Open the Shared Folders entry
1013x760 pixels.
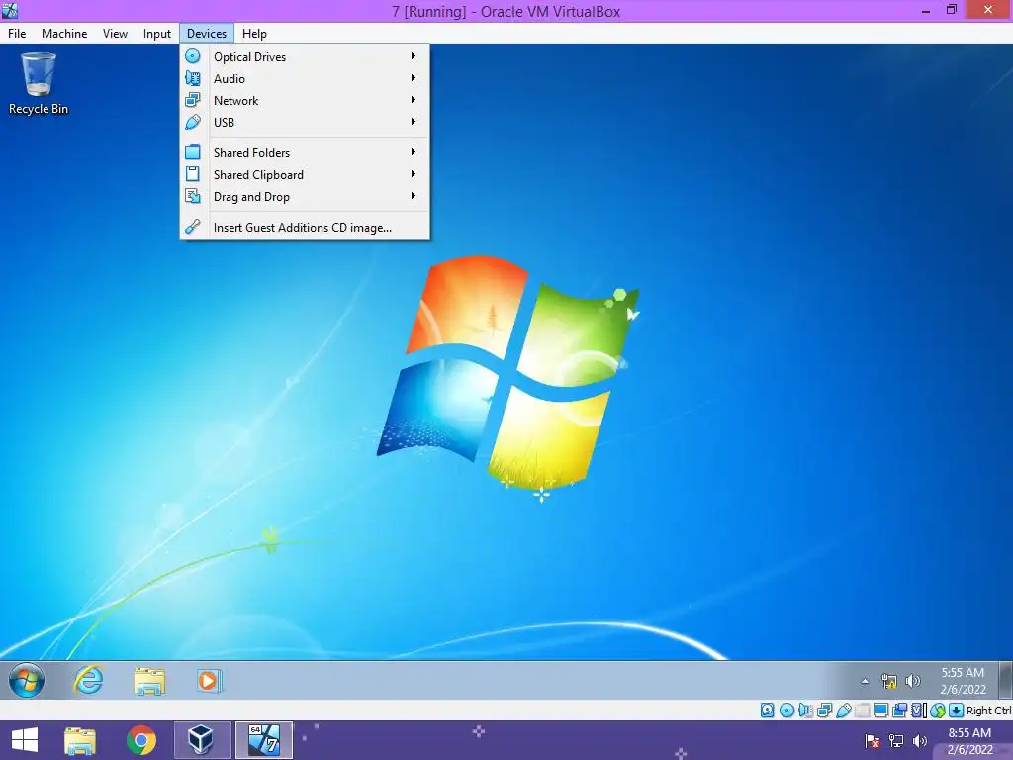(305, 153)
